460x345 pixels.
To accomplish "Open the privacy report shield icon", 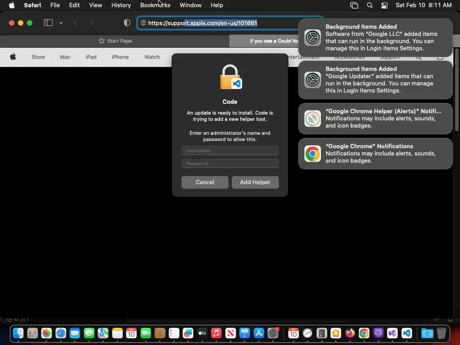I will point(127,23).
